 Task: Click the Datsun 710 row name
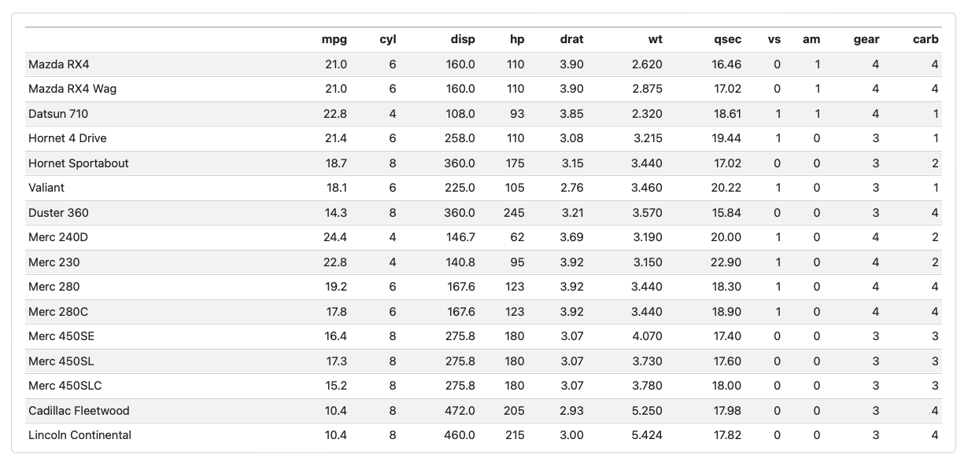[58, 114]
